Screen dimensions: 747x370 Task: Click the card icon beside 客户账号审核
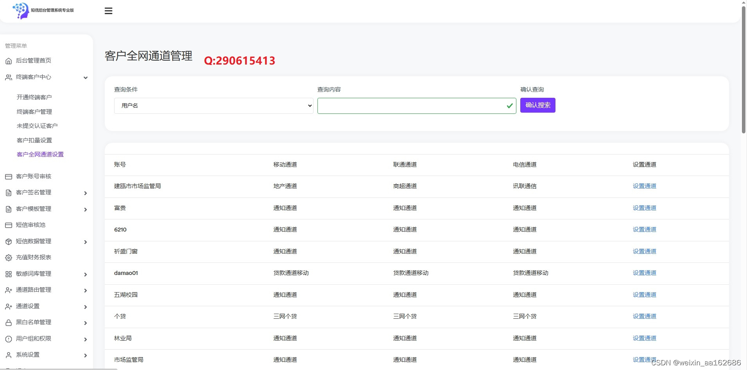click(9, 177)
